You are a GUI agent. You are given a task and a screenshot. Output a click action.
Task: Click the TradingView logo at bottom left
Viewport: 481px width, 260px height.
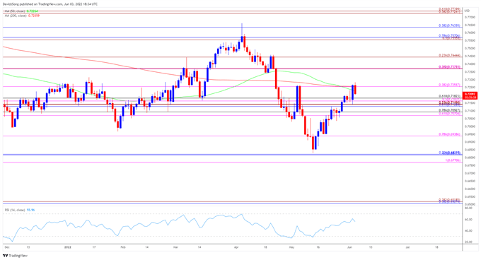pyautogui.click(x=15, y=255)
